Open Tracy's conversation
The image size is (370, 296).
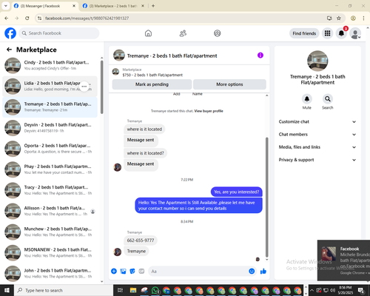[50, 190]
